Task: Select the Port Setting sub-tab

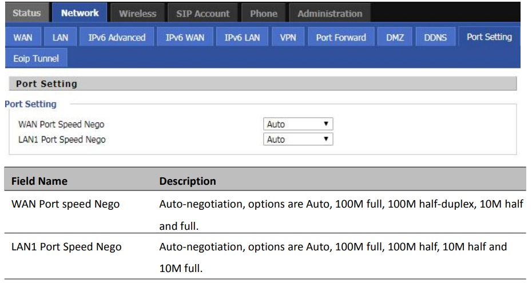Action: (x=489, y=37)
